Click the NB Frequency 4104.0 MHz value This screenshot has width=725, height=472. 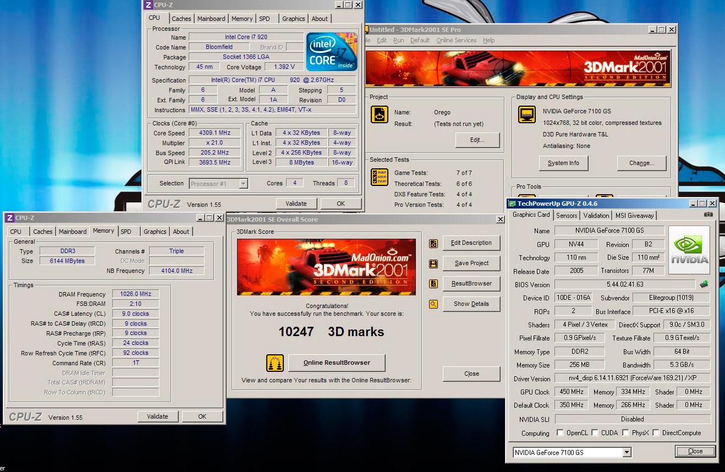click(177, 271)
